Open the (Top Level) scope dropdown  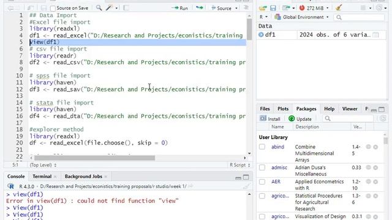pyautogui.click(x=43, y=165)
